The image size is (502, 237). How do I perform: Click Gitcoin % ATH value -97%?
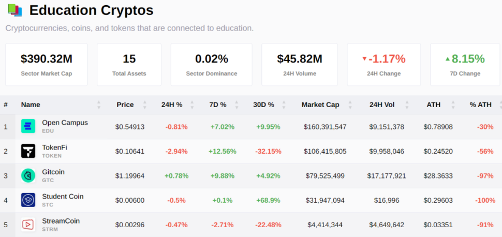(485, 176)
